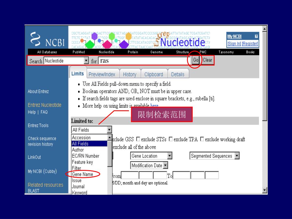Switch to the Limits tab

pos(78,74)
